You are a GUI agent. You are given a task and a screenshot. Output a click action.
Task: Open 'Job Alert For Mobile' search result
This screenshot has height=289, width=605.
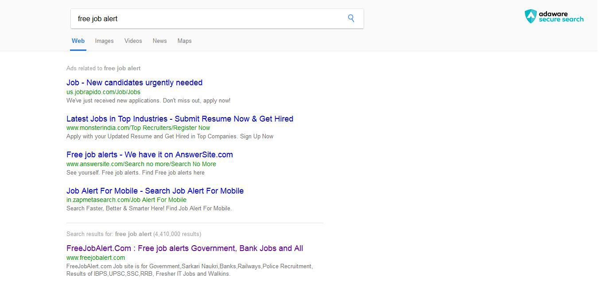point(155,190)
